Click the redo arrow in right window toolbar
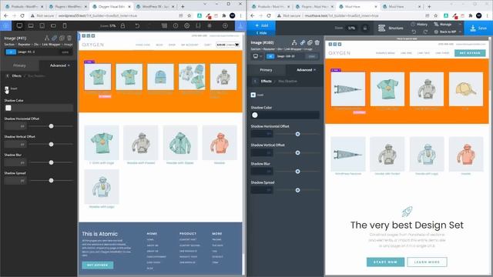 click(x=425, y=32)
